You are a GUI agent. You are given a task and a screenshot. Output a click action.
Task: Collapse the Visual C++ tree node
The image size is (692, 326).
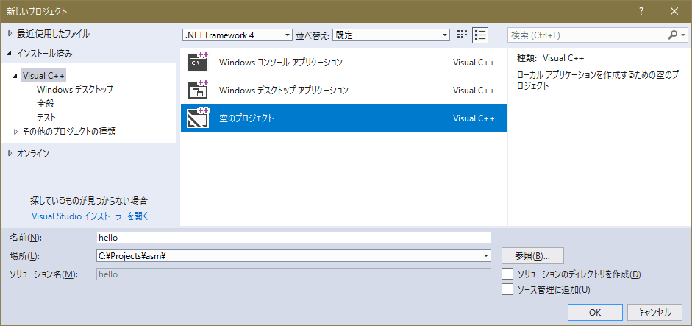pyautogui.click(x=16, y=76)
